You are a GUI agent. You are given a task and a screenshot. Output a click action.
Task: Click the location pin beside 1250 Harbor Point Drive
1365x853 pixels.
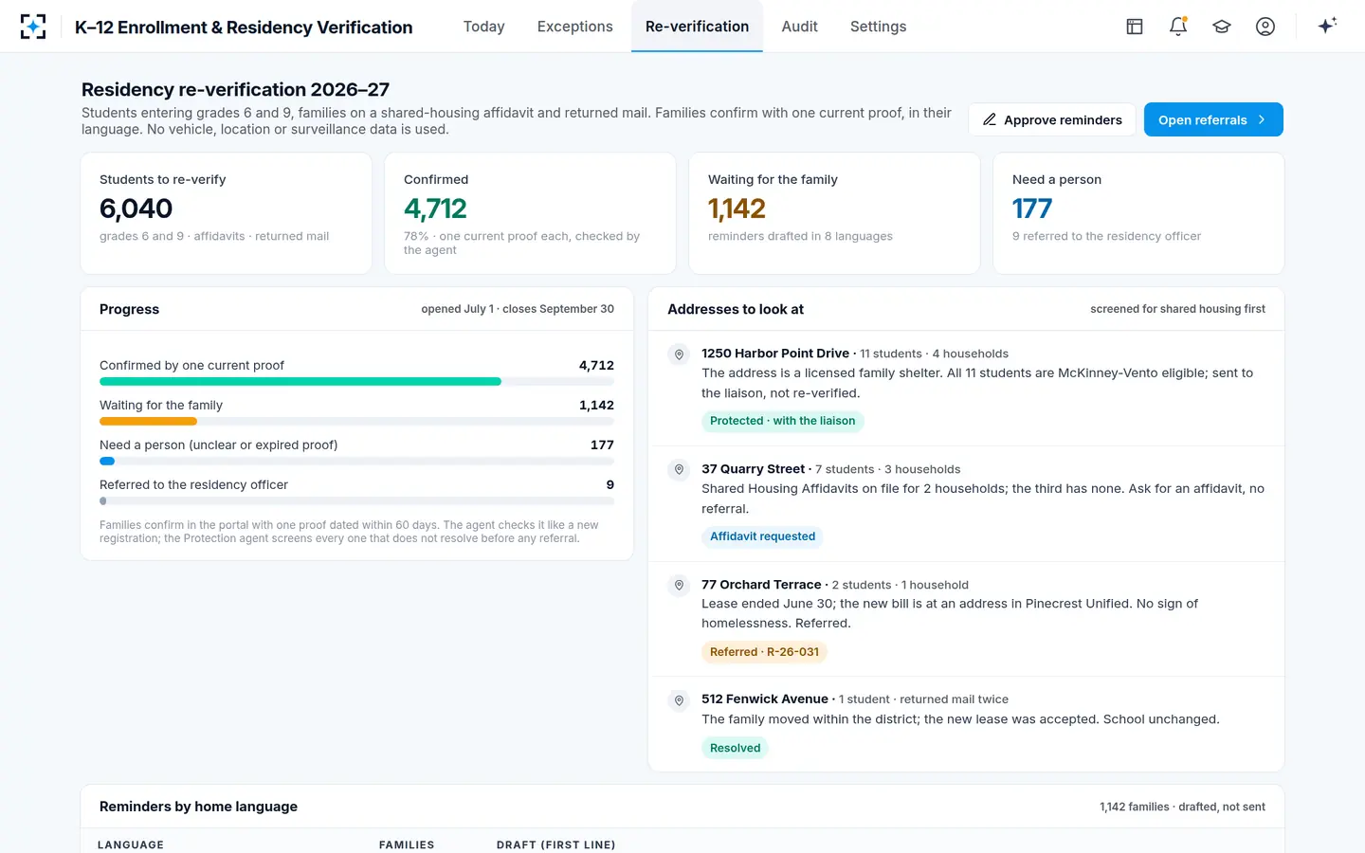(679, 354)
